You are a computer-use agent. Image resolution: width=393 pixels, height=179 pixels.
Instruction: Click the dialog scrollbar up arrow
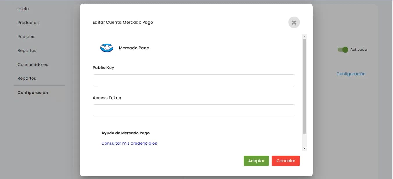coord(305,37)
